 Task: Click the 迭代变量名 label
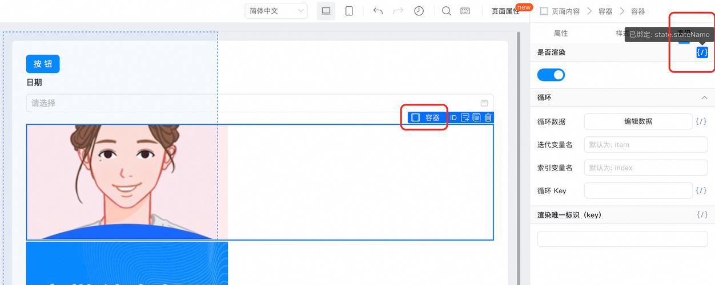pos(555,145)
